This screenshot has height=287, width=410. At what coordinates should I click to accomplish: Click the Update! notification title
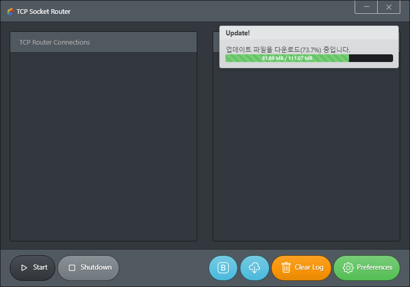point(238,33)
